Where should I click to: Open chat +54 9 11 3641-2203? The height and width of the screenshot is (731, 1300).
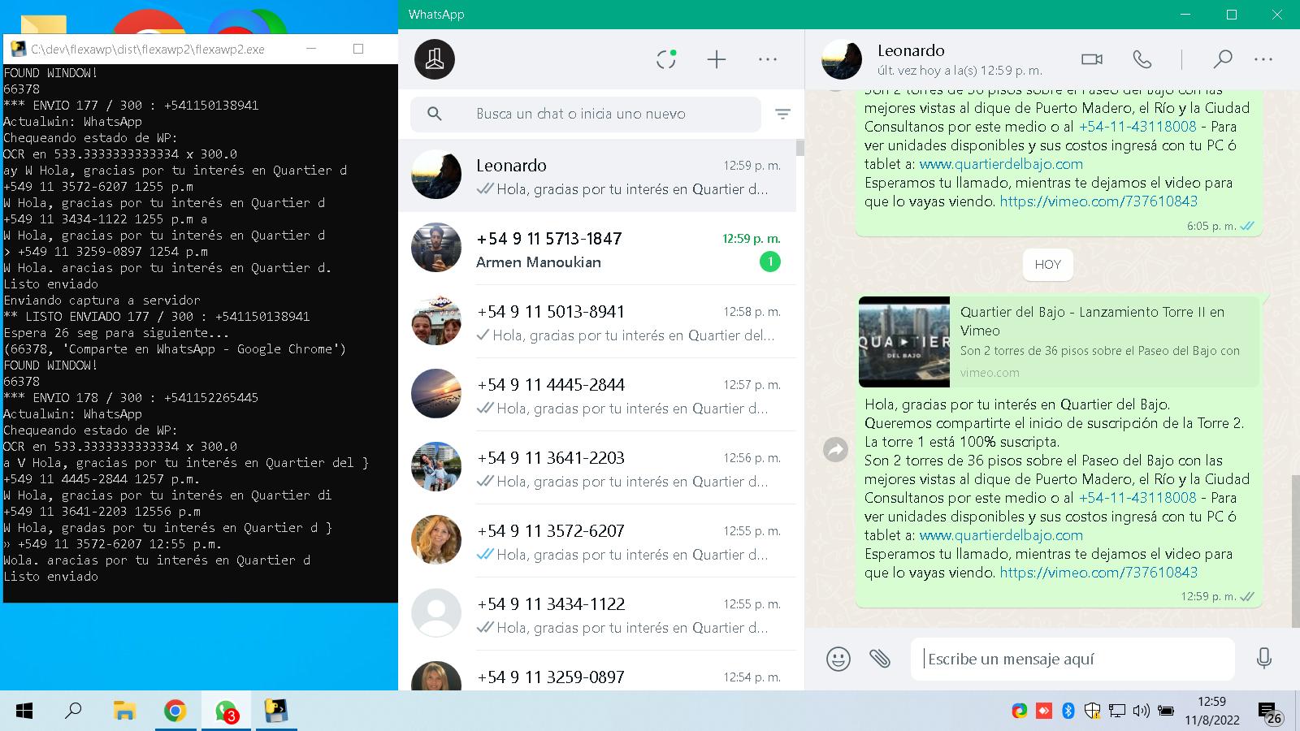coord(597,468)
